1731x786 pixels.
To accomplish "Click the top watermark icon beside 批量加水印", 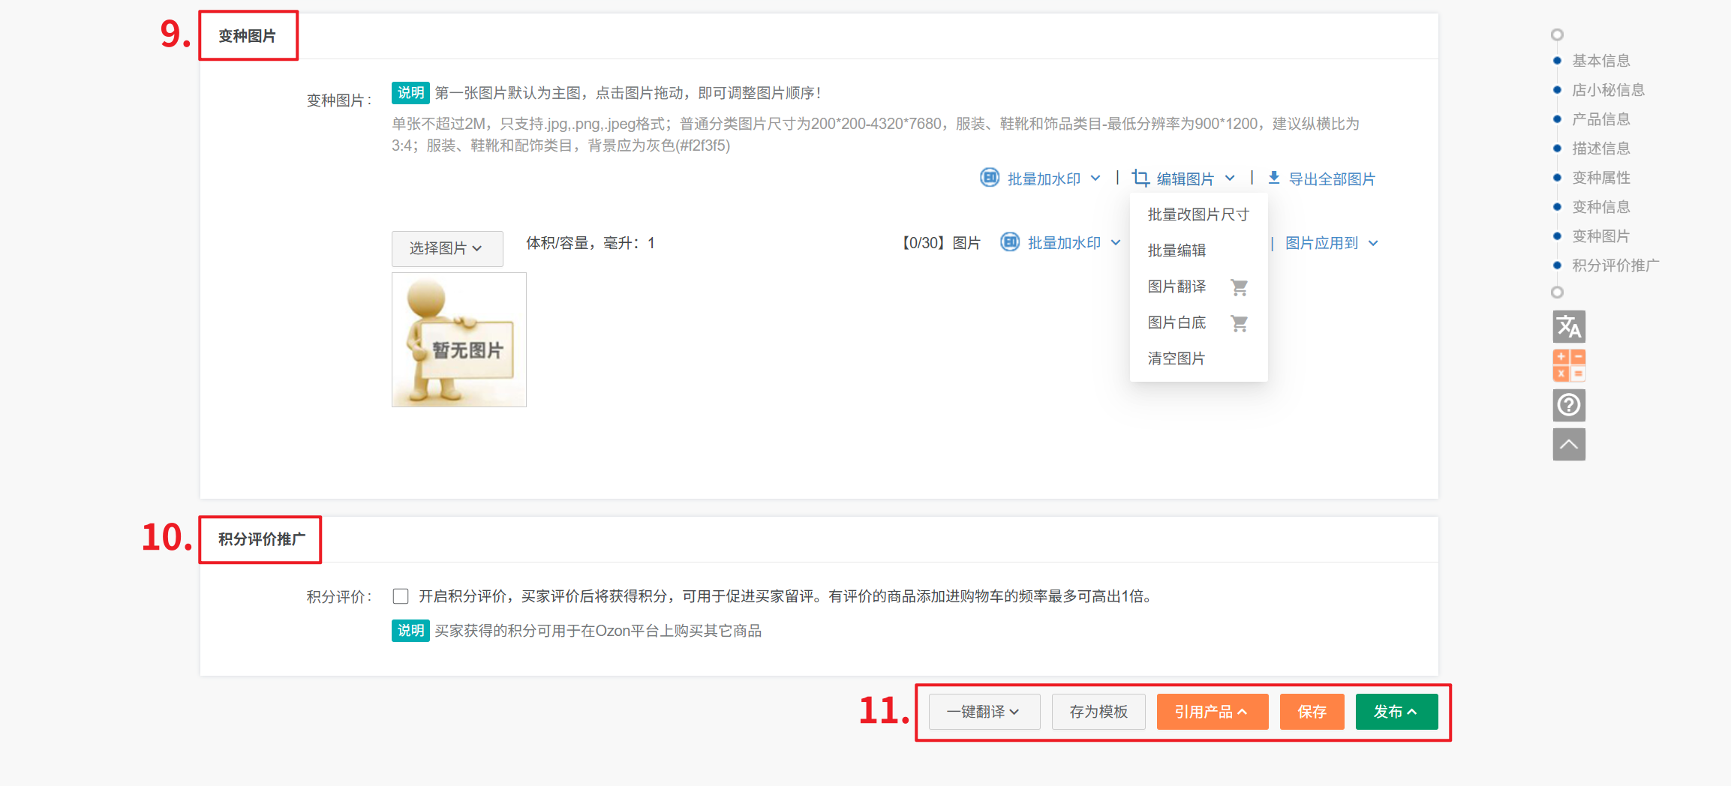I will [990, 178].
